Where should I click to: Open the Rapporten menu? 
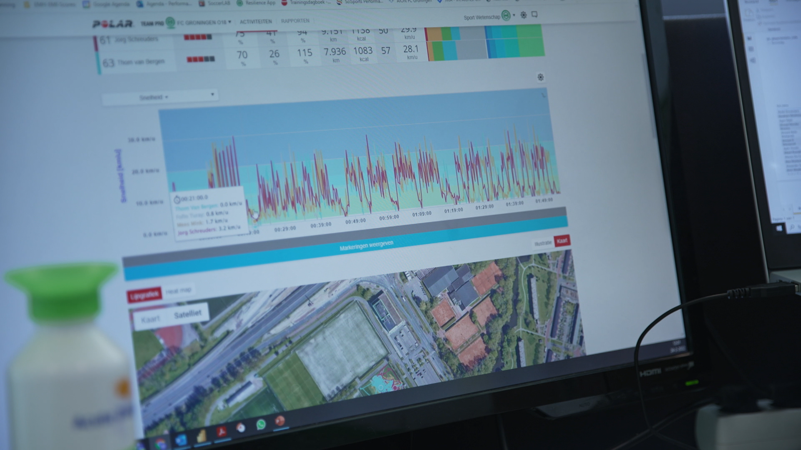pyautogui.click(x=295, y=21)
